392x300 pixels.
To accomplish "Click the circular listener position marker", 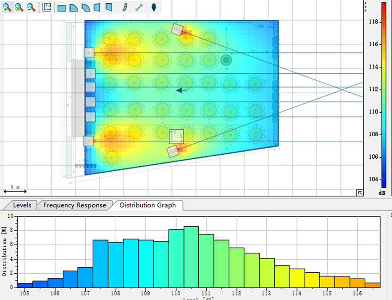I will pyautogui.click(x=226, y=60).
